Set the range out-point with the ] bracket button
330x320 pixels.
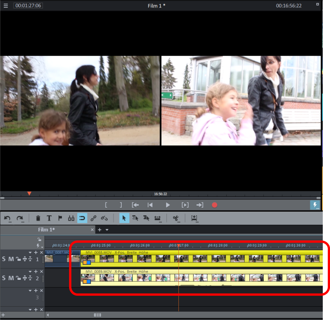pos(121,205)
